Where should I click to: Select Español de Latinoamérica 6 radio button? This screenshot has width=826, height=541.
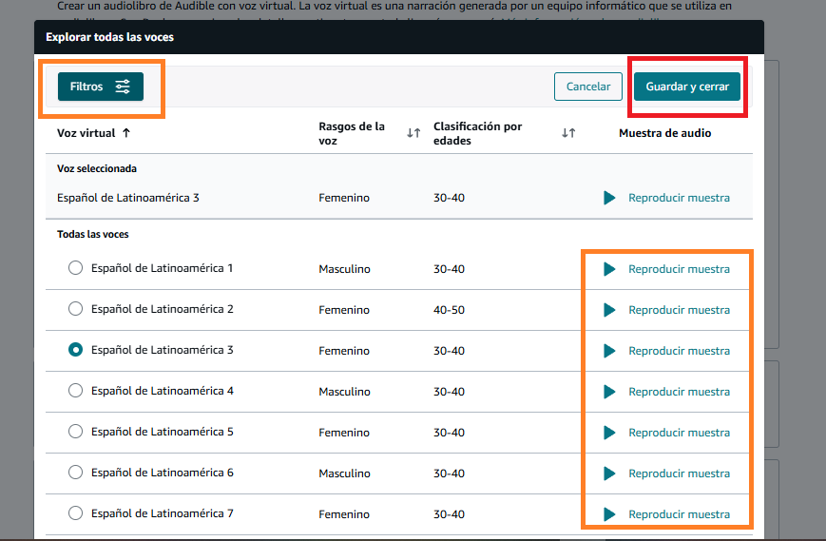(75, 472)
